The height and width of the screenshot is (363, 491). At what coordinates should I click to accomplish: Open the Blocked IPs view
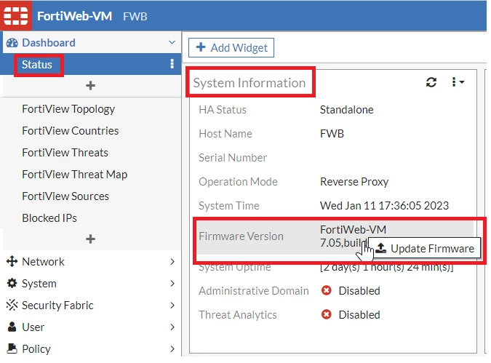[x=49, y=218]
